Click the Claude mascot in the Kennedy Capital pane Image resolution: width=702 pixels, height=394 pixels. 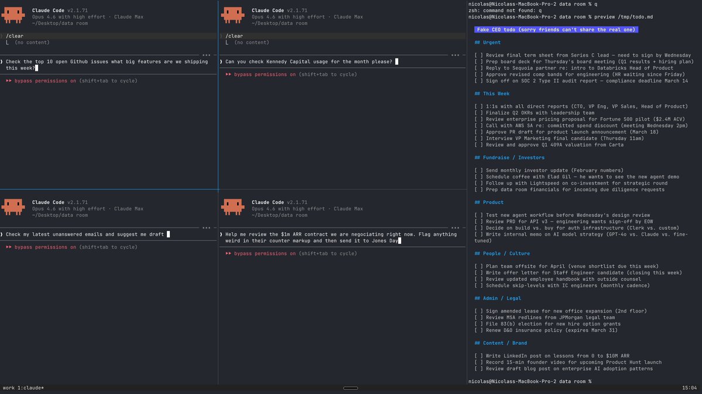point(233,15)
